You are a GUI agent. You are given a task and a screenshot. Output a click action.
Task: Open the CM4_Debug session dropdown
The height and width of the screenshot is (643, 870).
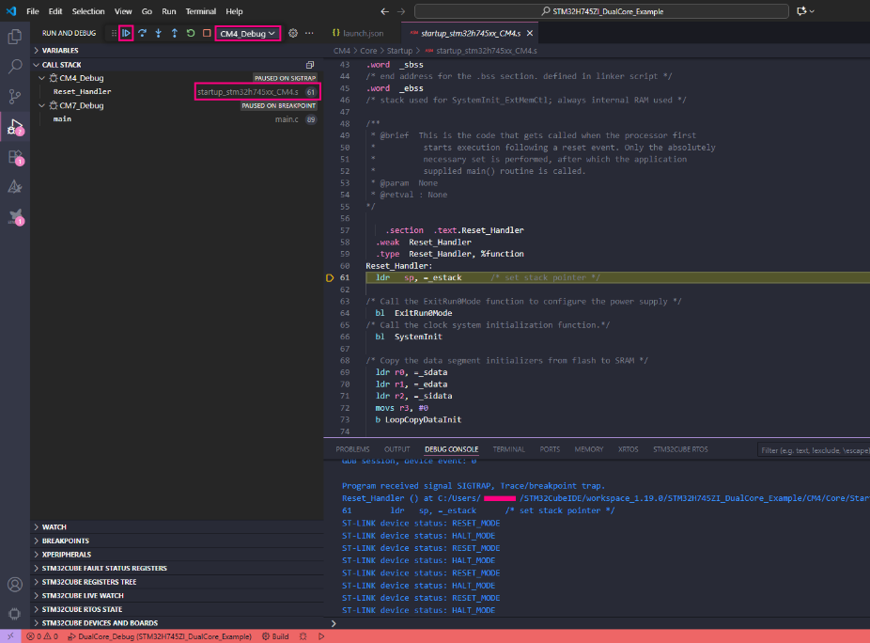coord(248,33)
